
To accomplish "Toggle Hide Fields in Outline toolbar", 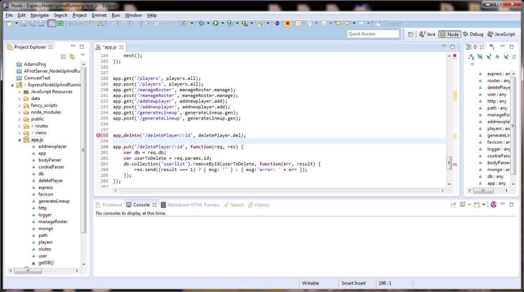I will 480,57.
